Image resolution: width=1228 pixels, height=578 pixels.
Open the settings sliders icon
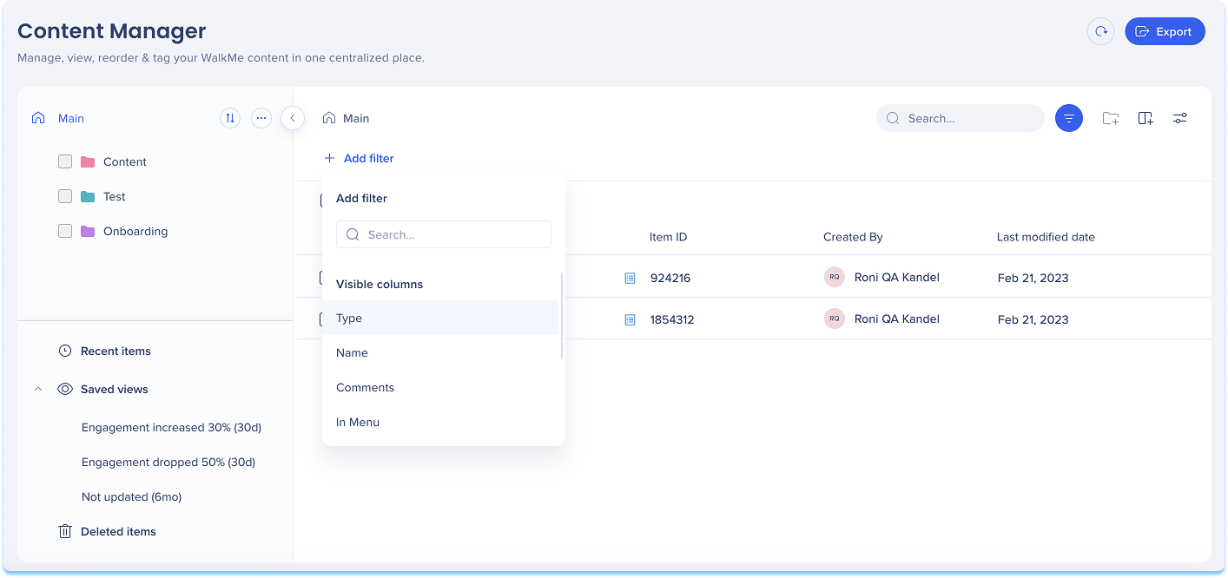tap(1180, 118)
